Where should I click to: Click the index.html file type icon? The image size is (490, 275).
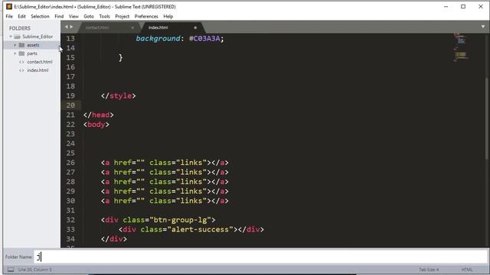coord(21,70)
